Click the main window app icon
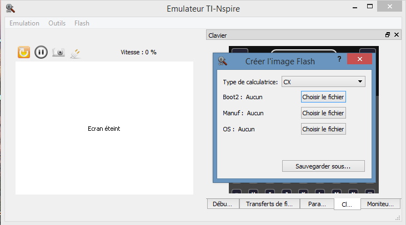 point(11,8)
